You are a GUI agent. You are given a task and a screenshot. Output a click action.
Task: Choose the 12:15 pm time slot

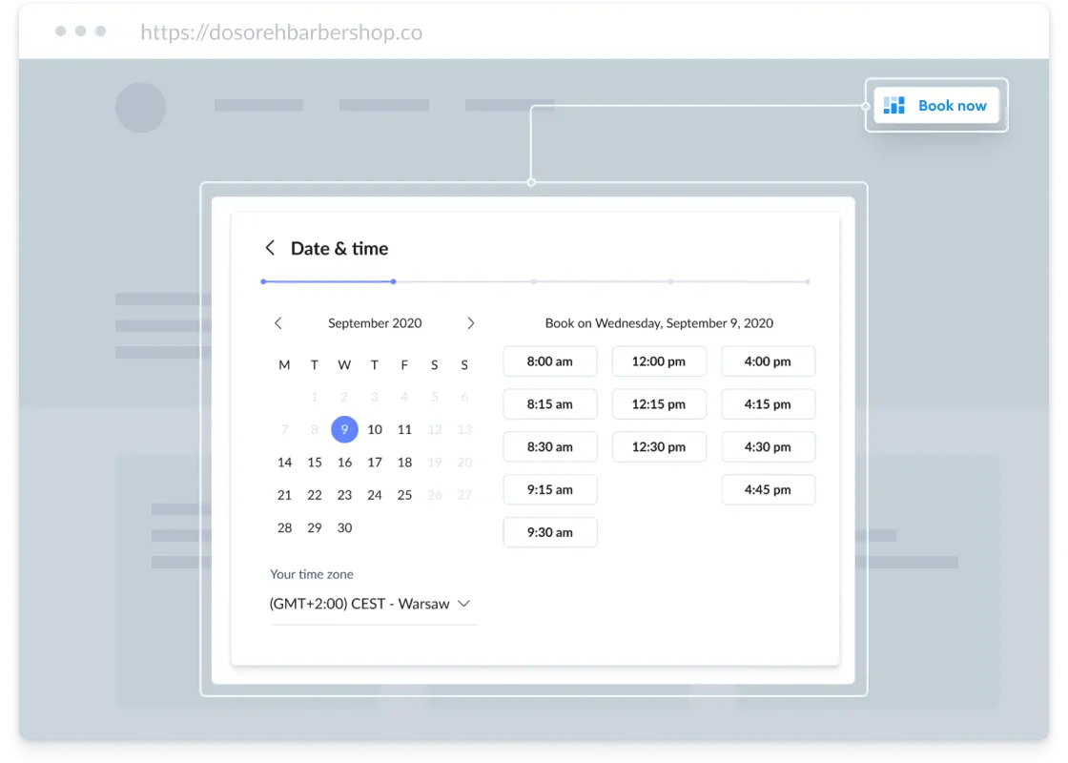(659, 404)
